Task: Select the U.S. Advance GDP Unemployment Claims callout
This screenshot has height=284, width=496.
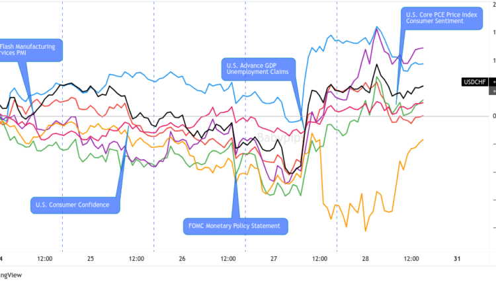Action: [x=257, y=69]
